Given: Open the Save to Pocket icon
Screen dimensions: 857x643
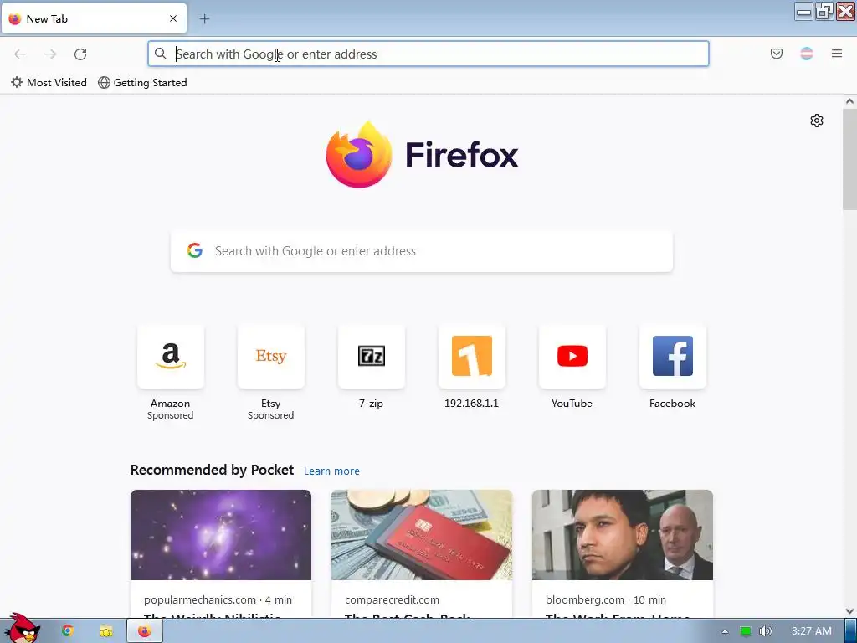Looking at the screenshot, I should click(776, 54).
